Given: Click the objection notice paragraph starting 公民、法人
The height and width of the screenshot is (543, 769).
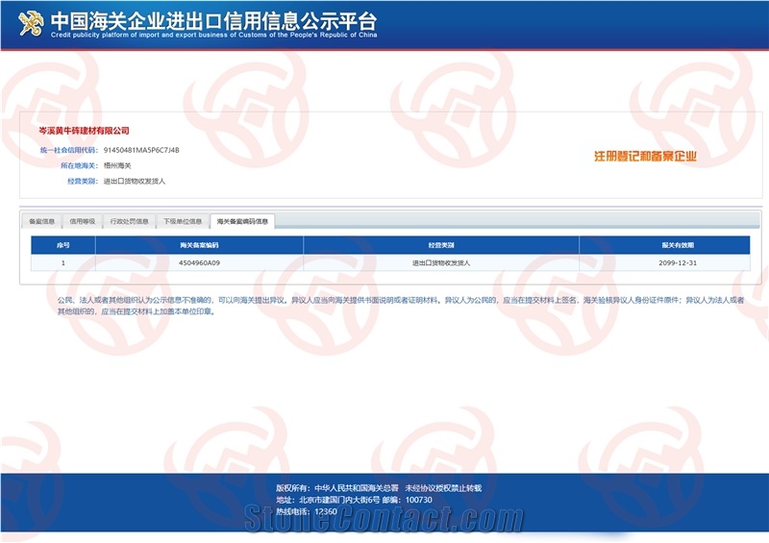Looking at the screenshot, I should (401, 306).
